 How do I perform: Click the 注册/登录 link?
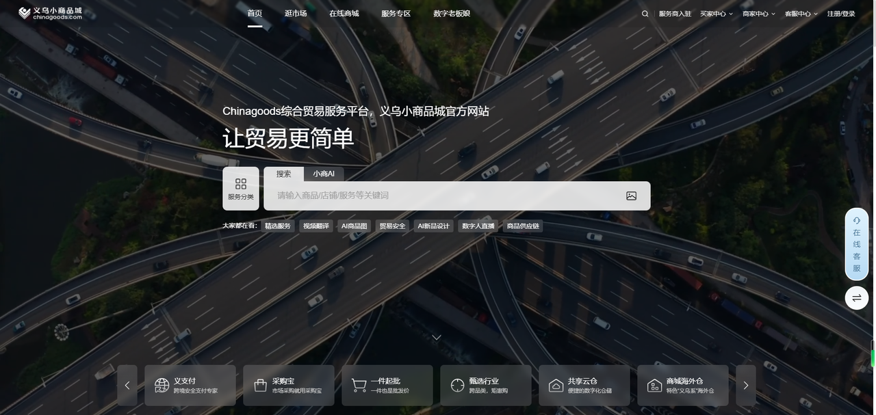(x=841, y=14)
